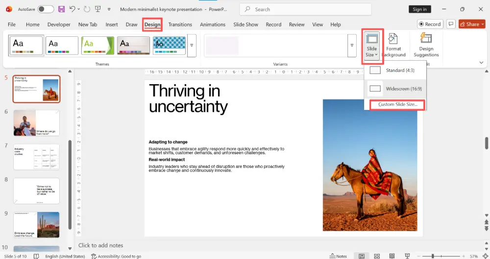The height and width of the screenshot is (259, 490).
Task: Open the File menu
Action: point(12,24)
